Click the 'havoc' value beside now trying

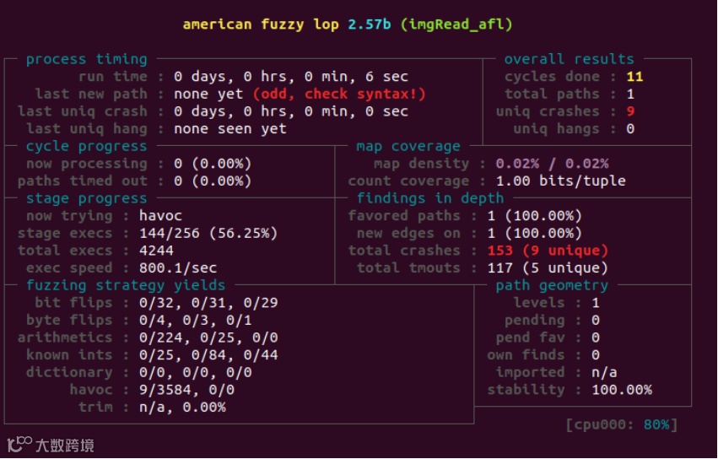(x=160, y=216)
